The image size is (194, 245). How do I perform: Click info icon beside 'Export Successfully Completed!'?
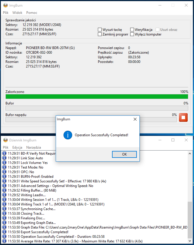4,232
